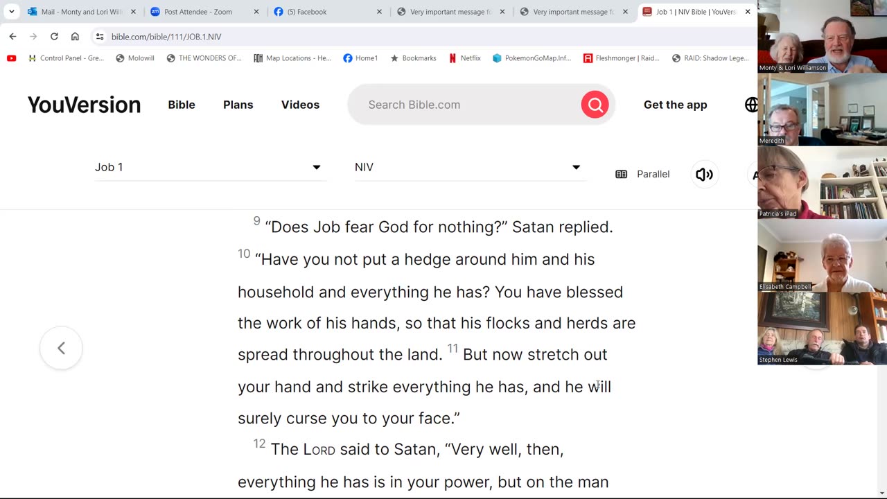Open the Bookmarks star folder
The image size is (887, 499).
413,58
